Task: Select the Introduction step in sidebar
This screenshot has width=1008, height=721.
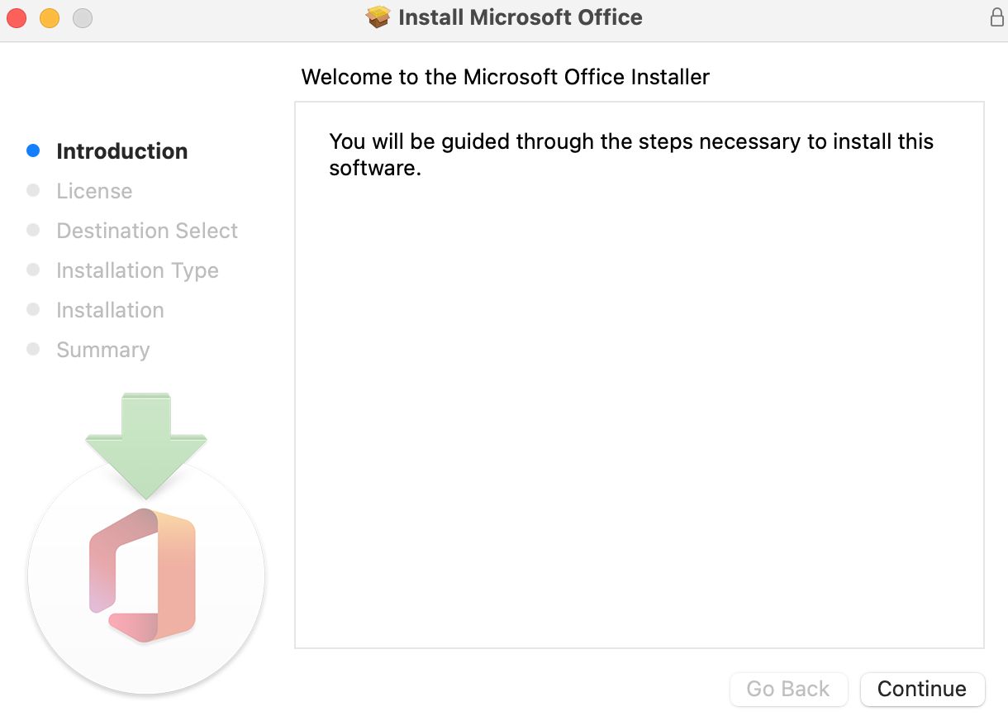Action: point(121,151)
